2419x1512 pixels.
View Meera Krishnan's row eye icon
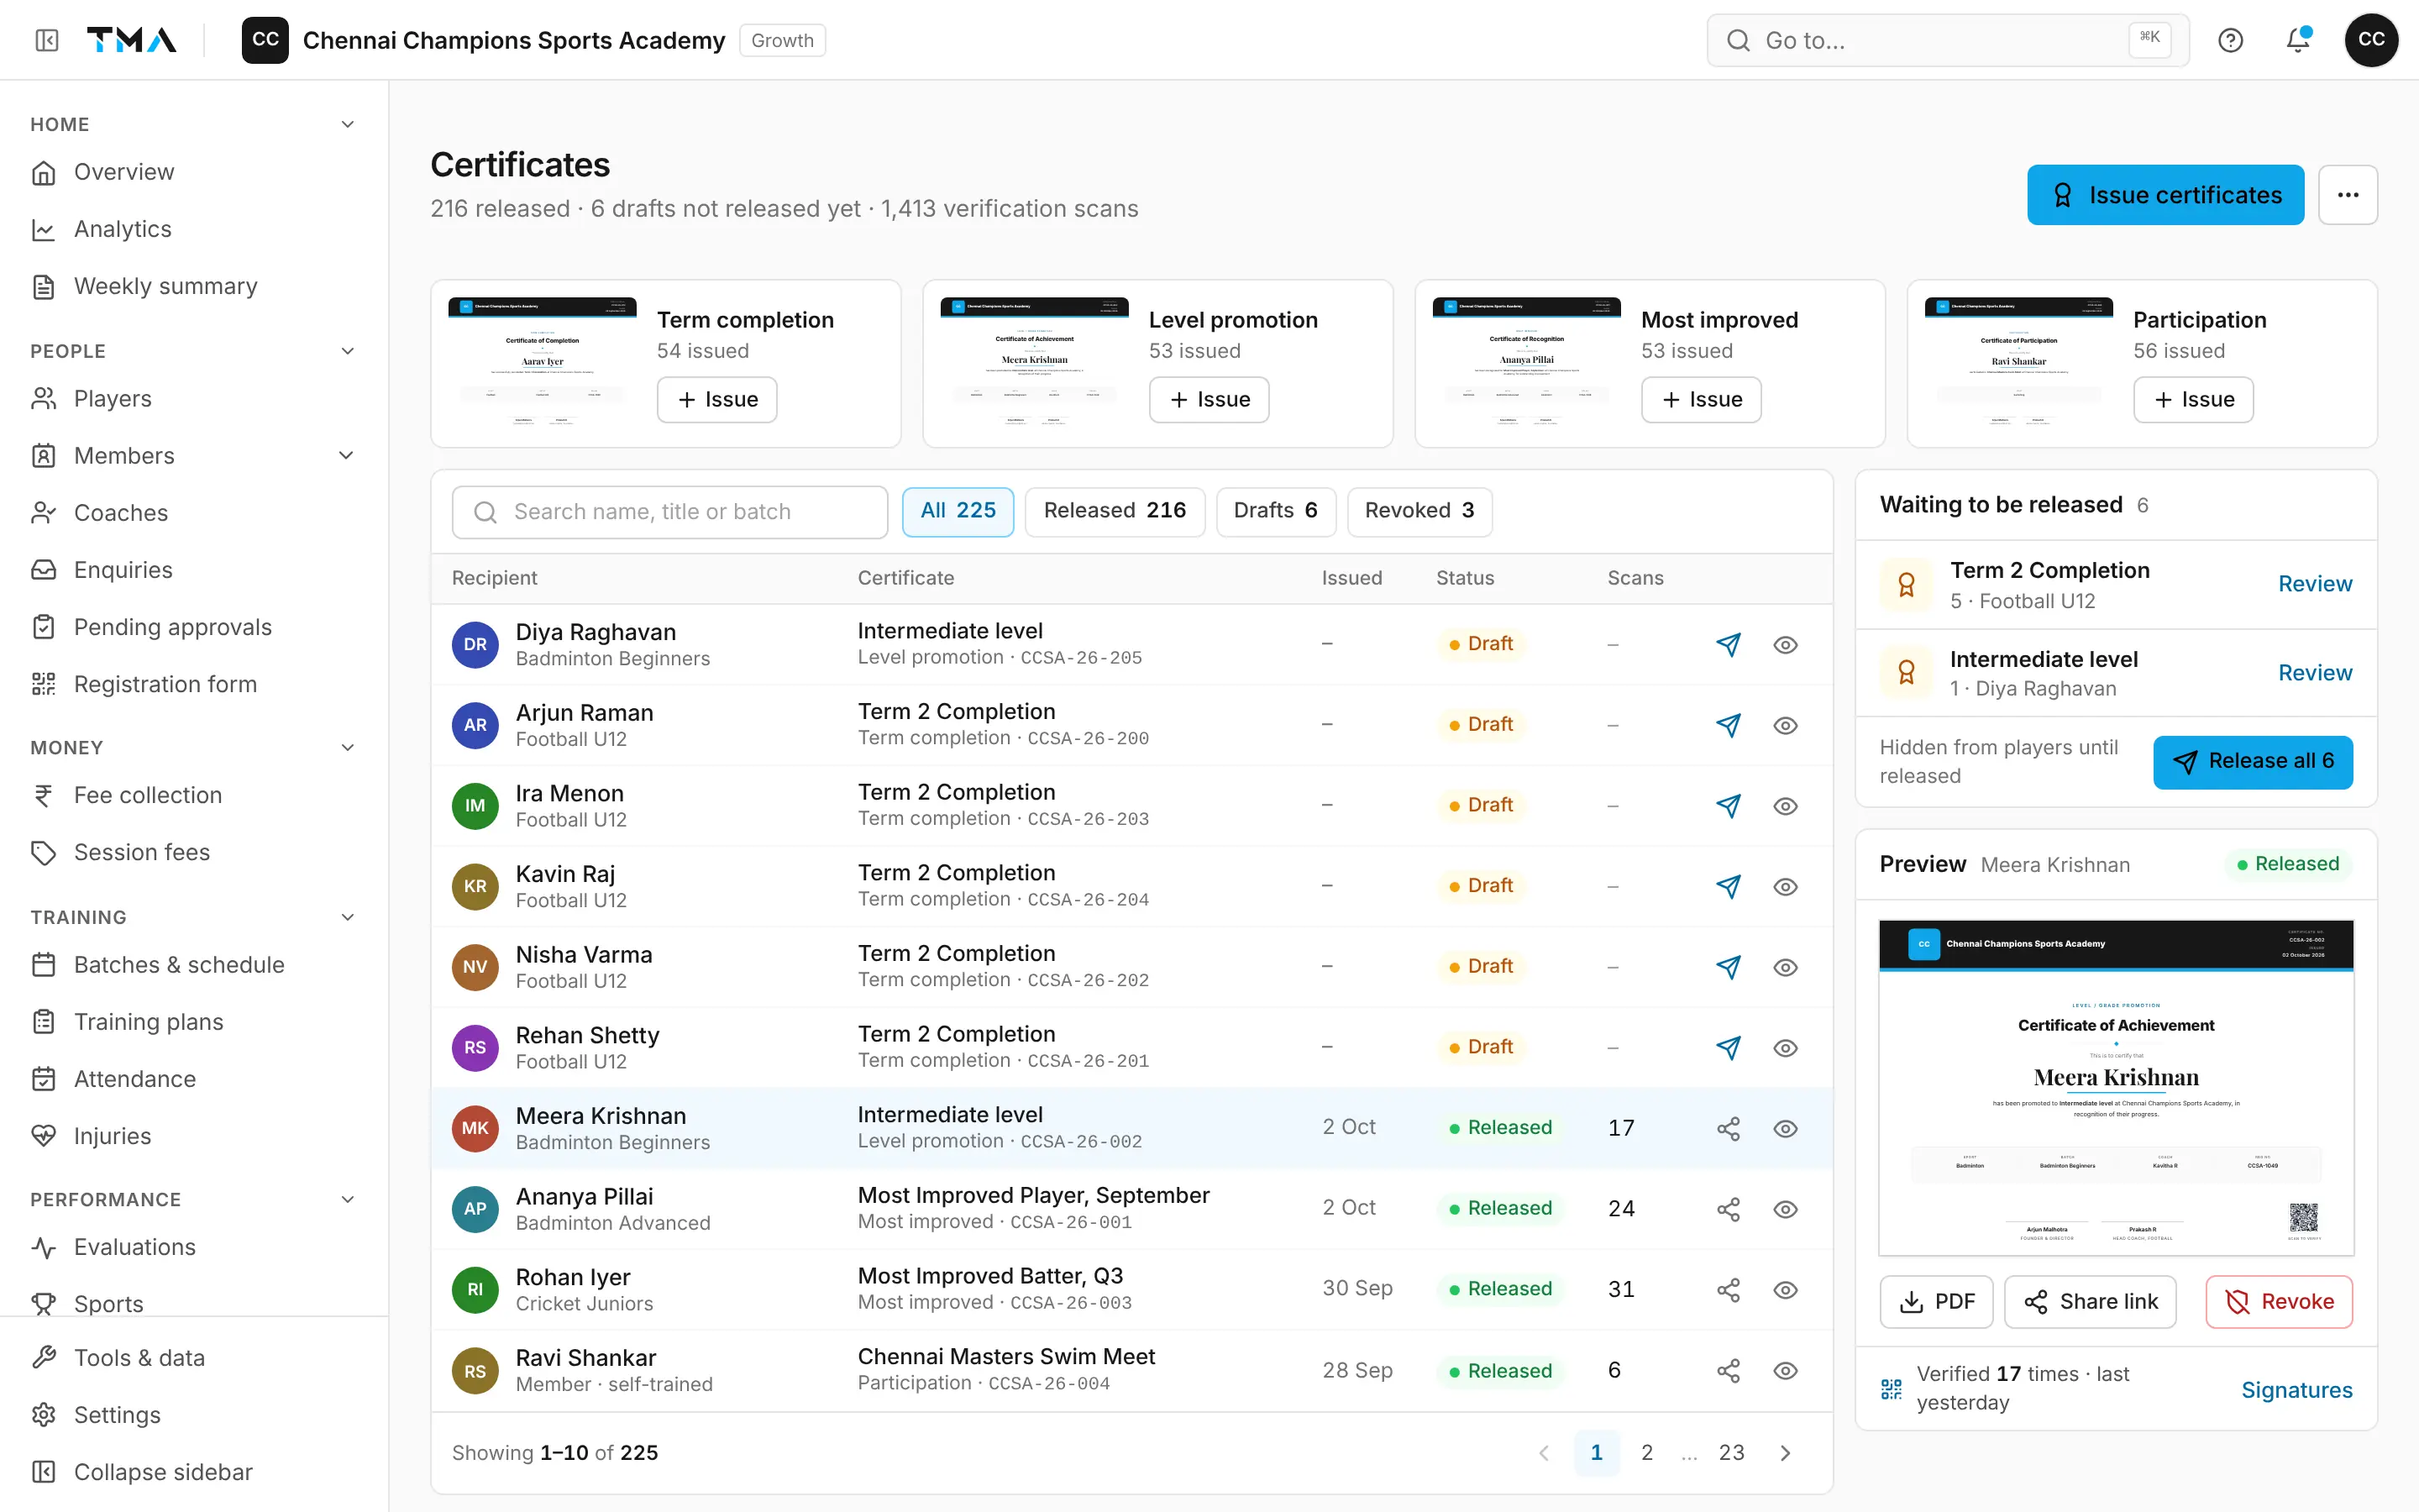pyautogui.click(x=1785, y=1128)
